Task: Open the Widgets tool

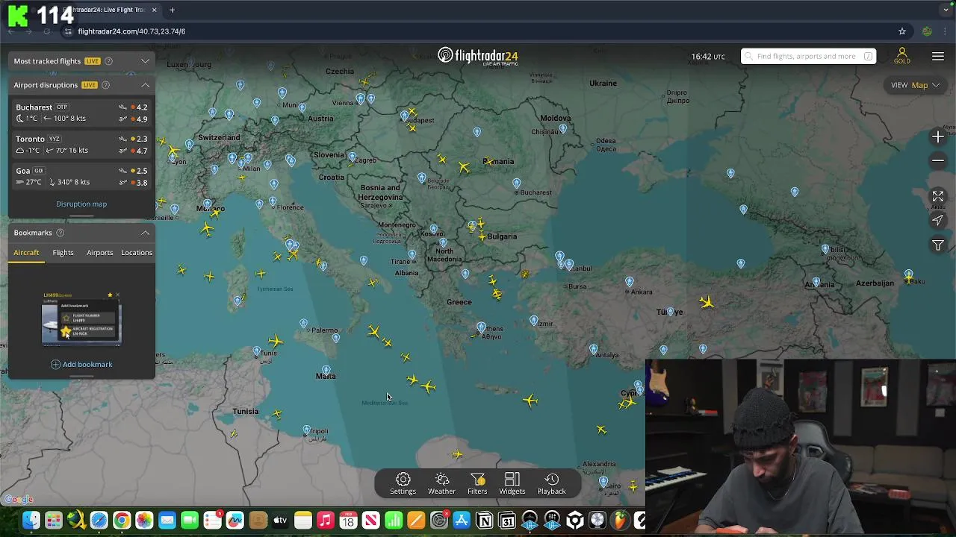Action: [x=512, y=483]
